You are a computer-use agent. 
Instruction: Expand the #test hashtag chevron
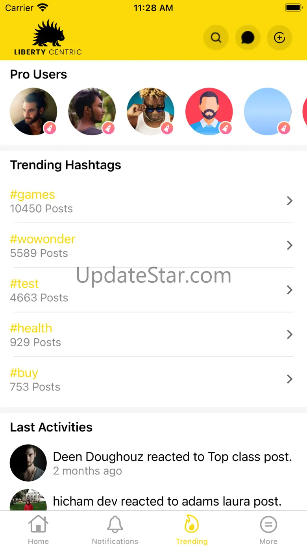pos(290,290)
